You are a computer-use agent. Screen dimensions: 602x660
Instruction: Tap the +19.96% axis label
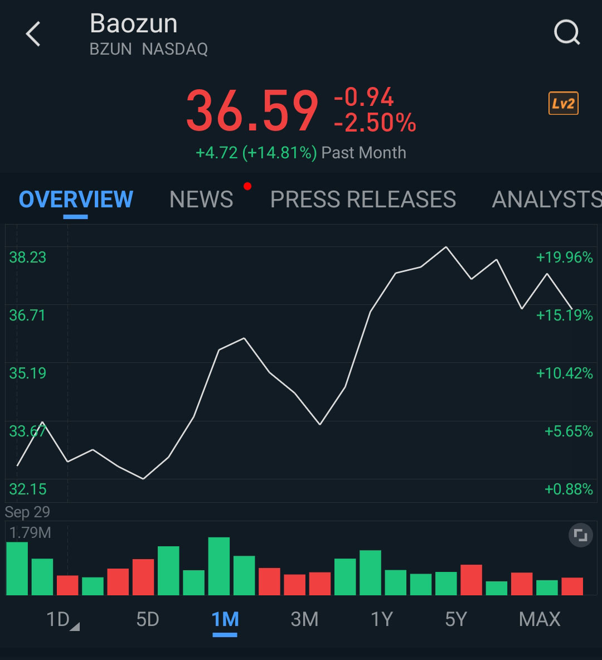[565, 257]
